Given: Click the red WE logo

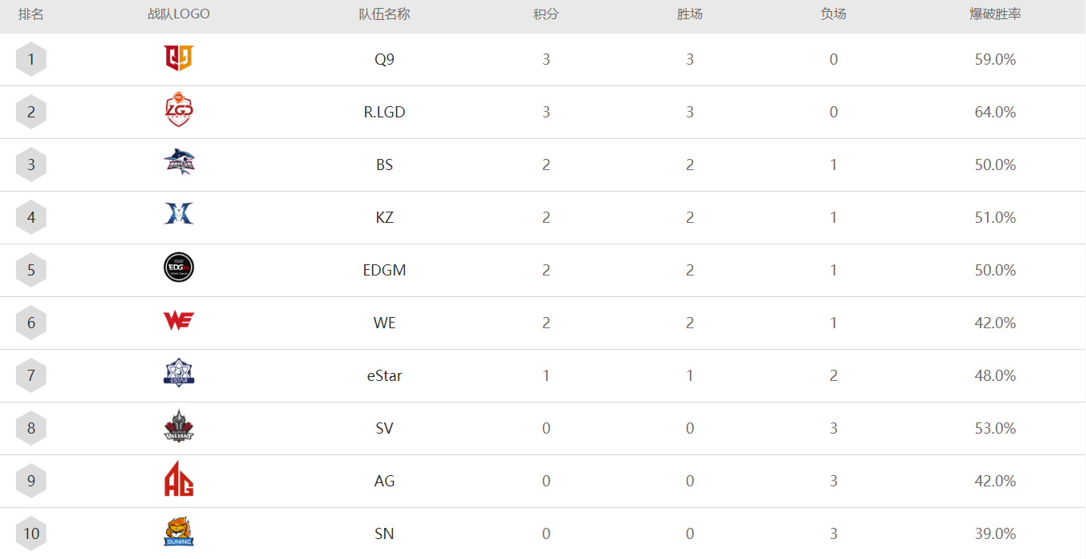Looking at the screenshot, I should (x=179, y=321).
